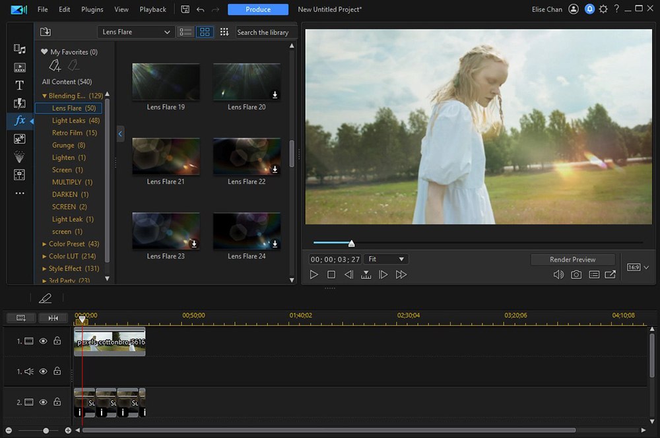Toggle visibility of audio track 1
Viewport: 660px width, 438px height.
tap(44, 371)
